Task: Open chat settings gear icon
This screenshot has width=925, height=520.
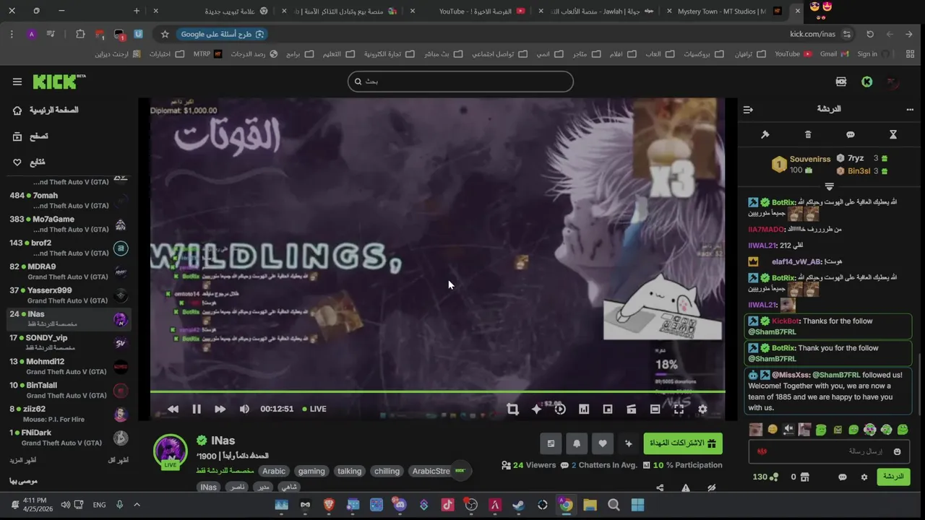Action: tap(864, 477)
